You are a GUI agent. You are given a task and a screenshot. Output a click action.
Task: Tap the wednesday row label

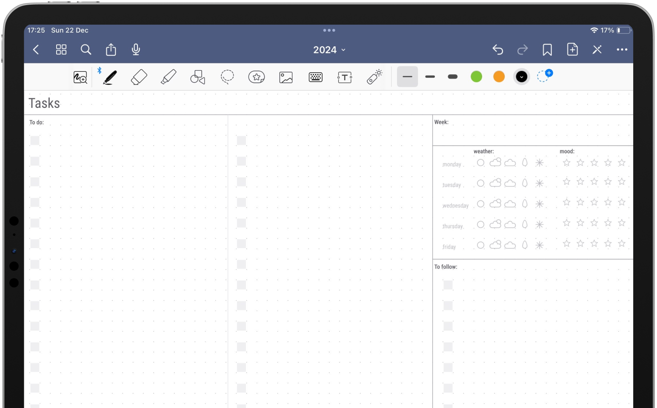455,206
